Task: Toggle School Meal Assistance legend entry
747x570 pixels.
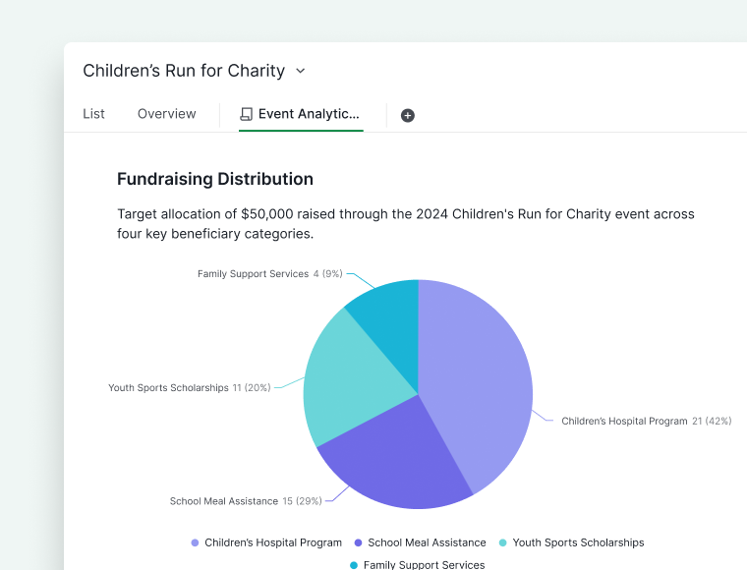Action: tap(419, 542)
